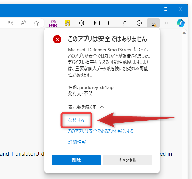Click the Downloads toolbar button with its warning badge

click(153, 23)
